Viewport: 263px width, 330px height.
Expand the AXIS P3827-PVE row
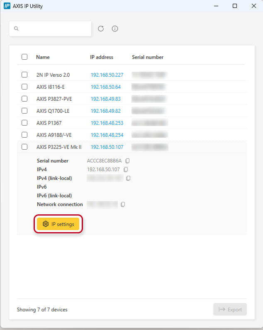(x=131, y=99)
